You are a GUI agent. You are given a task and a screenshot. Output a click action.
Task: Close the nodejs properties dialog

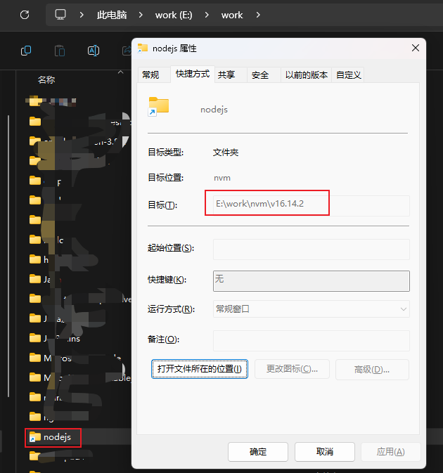(416, 48)
